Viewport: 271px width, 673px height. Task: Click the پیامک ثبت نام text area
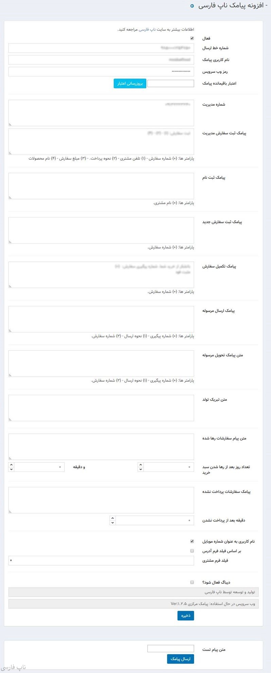101,186
